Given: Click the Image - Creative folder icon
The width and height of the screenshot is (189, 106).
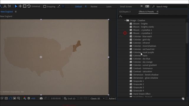Looking at the screenshot, I should 128,20.
